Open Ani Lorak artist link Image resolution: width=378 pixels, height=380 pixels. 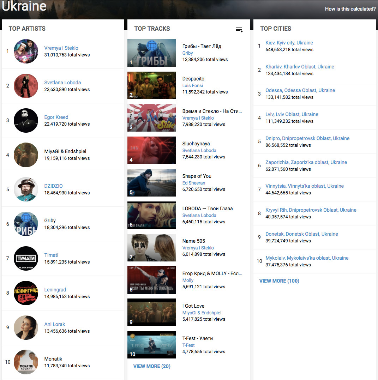tap(55, 324)
